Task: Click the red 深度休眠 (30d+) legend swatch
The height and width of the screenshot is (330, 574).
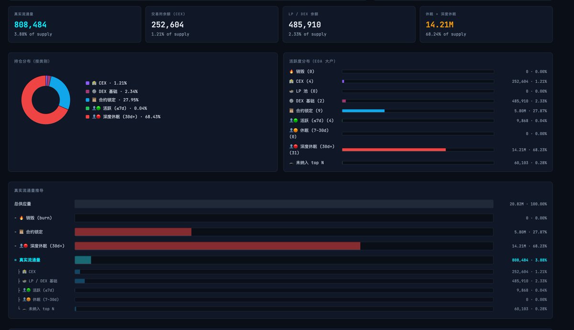Action: point(88,117)
